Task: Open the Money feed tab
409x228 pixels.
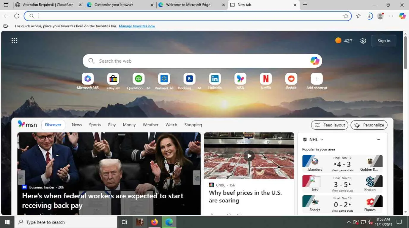Action: 129,125
